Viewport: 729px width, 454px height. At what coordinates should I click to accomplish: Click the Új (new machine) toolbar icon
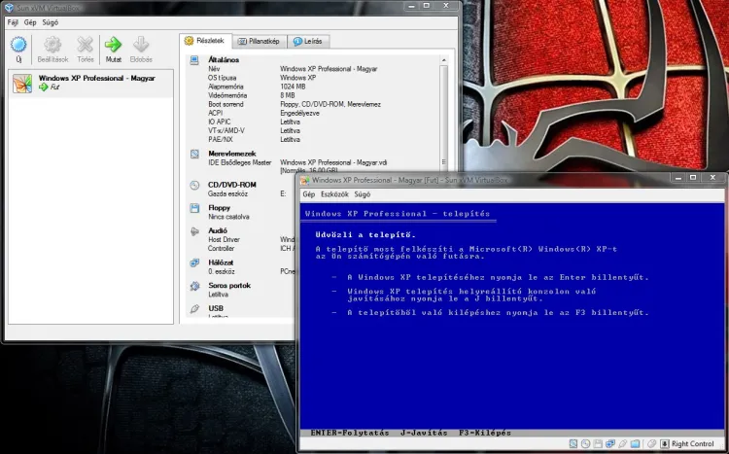click(18, 45)
